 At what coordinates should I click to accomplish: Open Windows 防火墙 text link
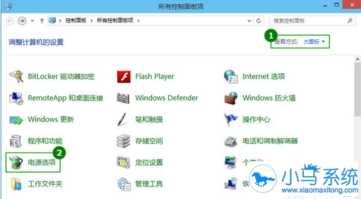tap(269, 98)
